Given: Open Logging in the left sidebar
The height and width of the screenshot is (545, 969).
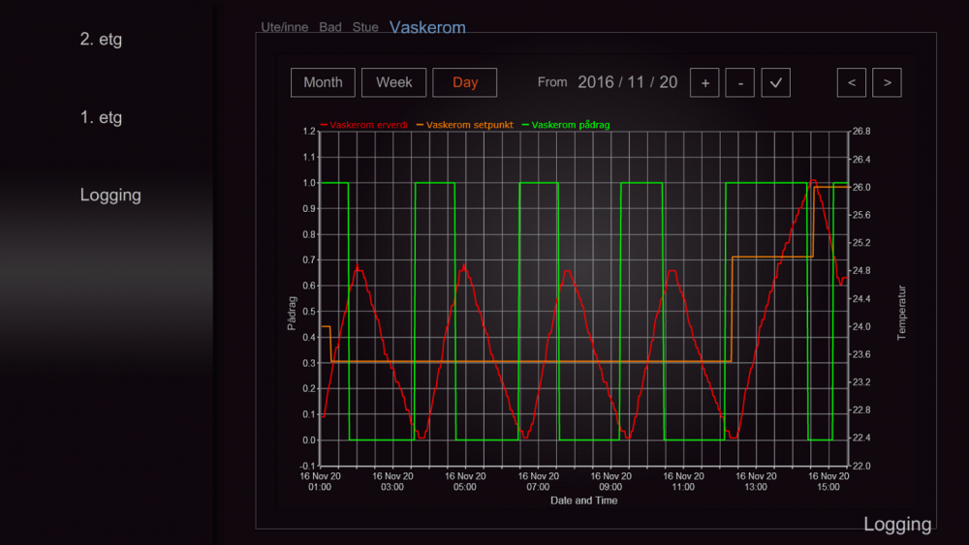Looking at the screenshot, I should pos(110,195).
